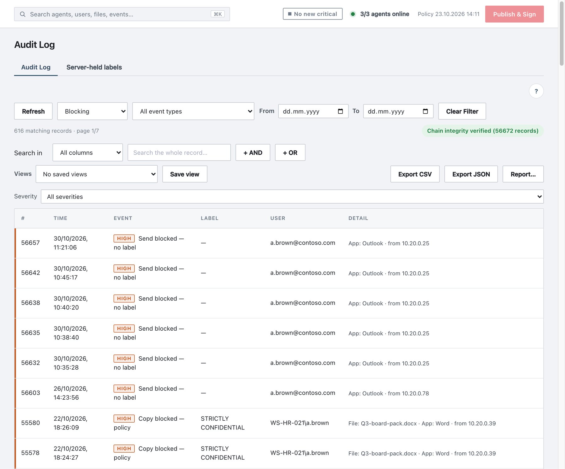The height and width of the screenshot is (469, 565).
Task: Open the From date calendar picker icon
Action: (x=340, y=111)
